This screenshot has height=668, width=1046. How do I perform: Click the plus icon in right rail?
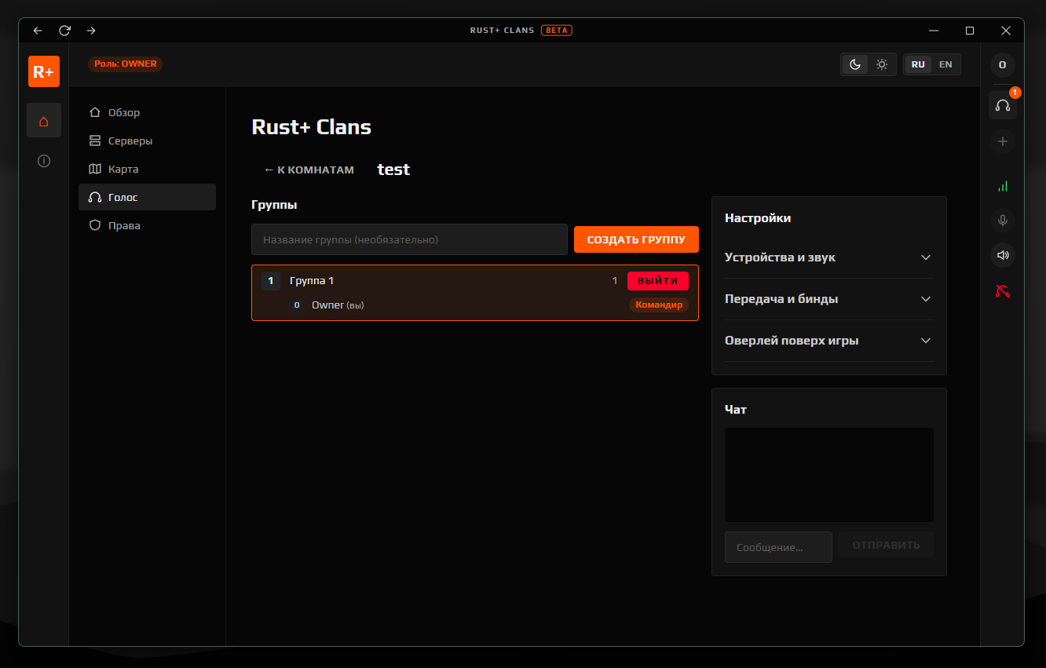click(x=1002, y=142)
